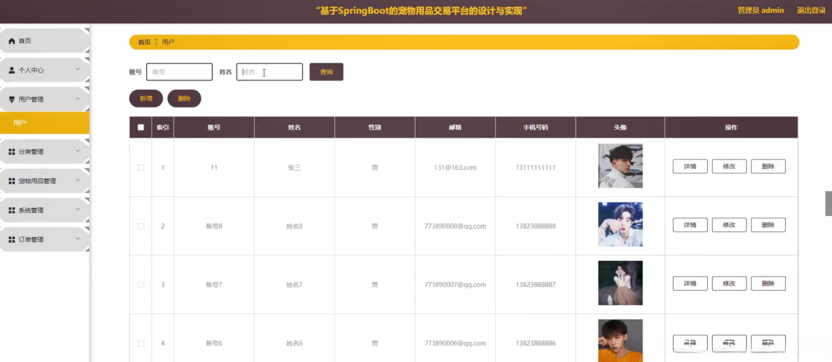The height and width of the screenshot is (362, 832).
Task: Check the checkbox for row 账号7
Action: pos(140,284)
